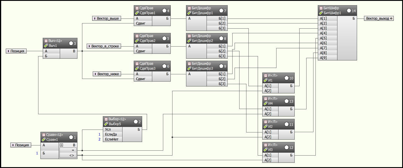Click the tag icon beside the СдвПрав1 name
The image size is (403, 168).
point(137,13)
